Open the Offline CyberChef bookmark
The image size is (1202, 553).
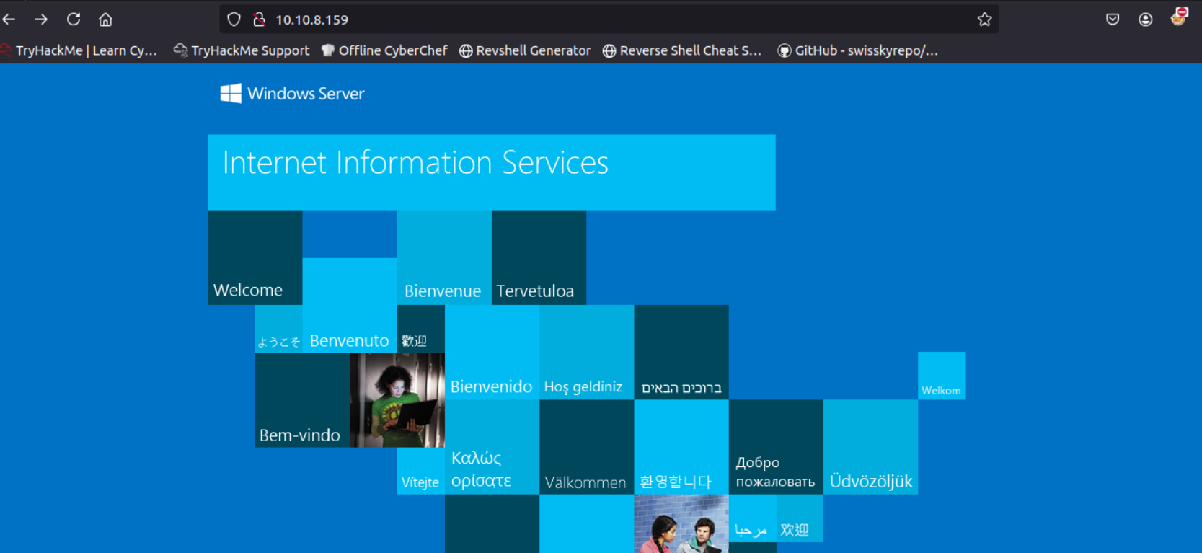(384, 50)
